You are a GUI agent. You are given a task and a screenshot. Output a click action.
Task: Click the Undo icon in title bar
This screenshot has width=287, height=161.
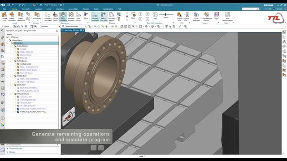[13, 5]
